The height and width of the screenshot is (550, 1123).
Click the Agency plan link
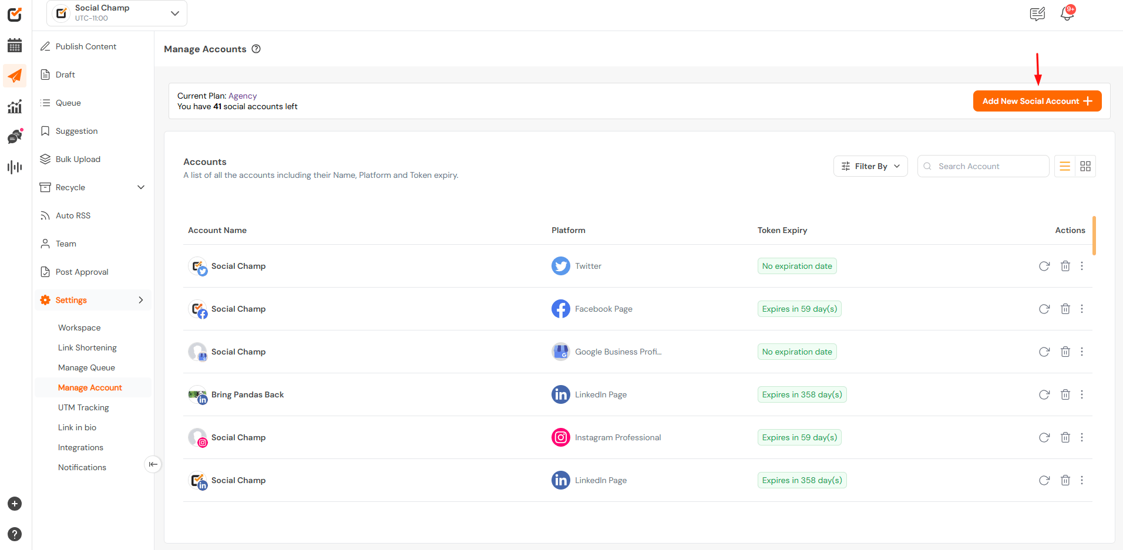pos(243,96)
